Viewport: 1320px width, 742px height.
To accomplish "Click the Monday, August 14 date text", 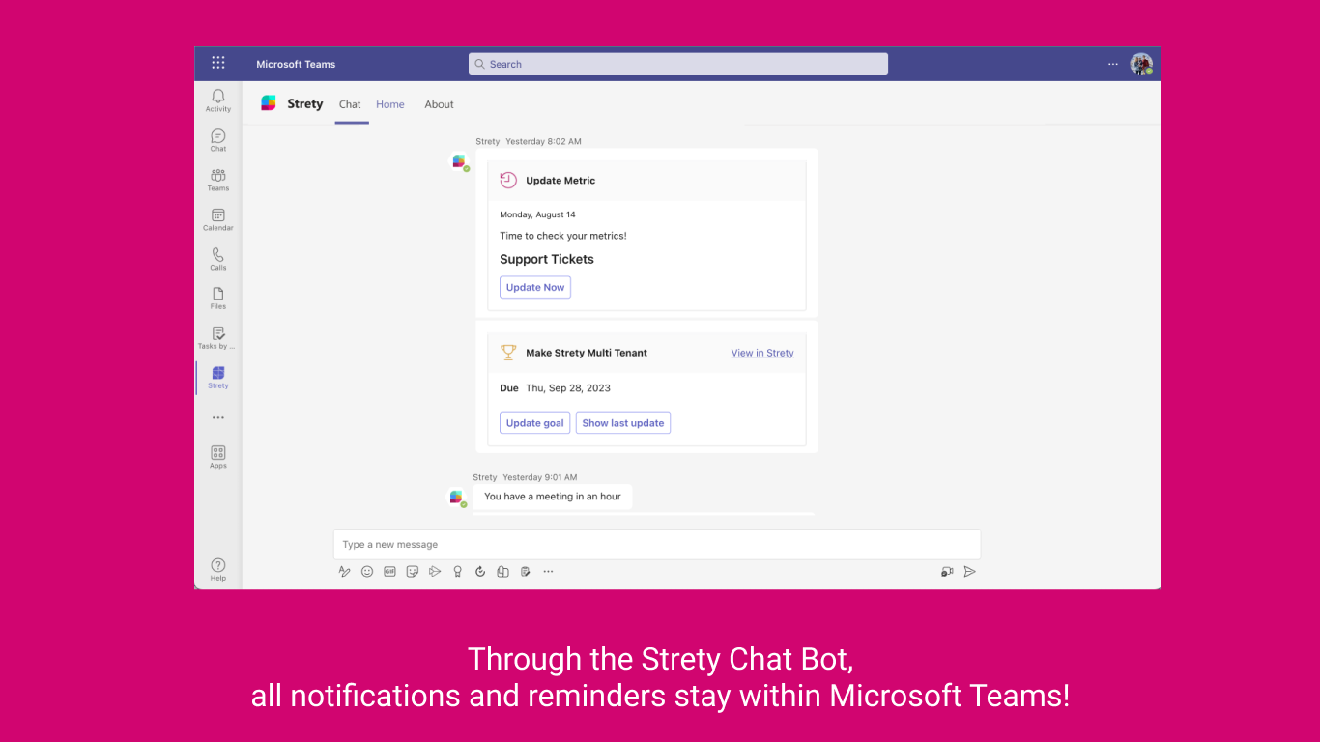I will [x=537, y=214].
